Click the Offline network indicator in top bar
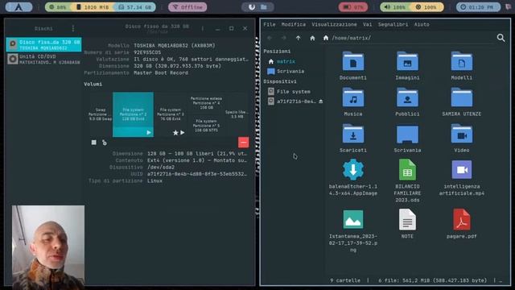Viewport: 515px width, 290px height. pyautogui.click(x=187, y=7)
